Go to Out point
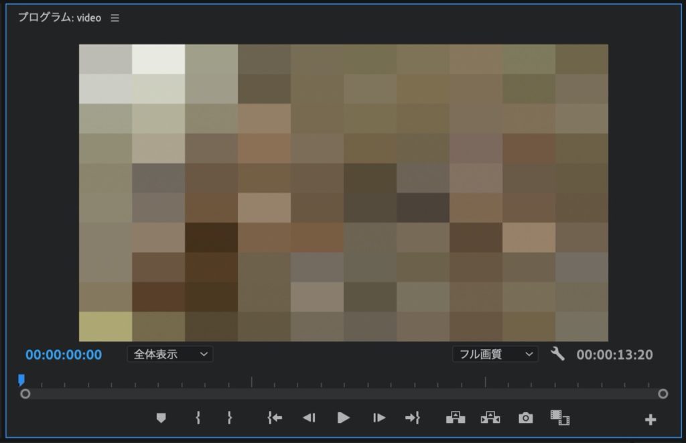686x443 pixels. pos(413,418)
